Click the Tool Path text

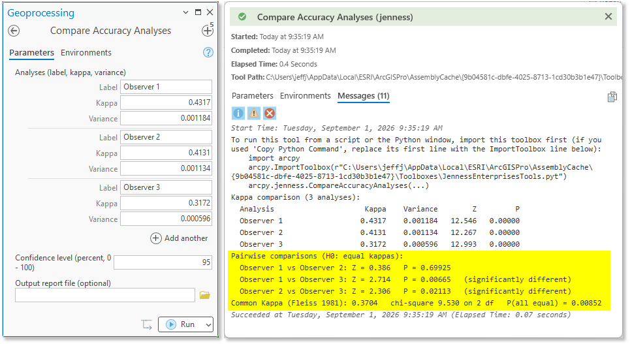pos(426,77)
